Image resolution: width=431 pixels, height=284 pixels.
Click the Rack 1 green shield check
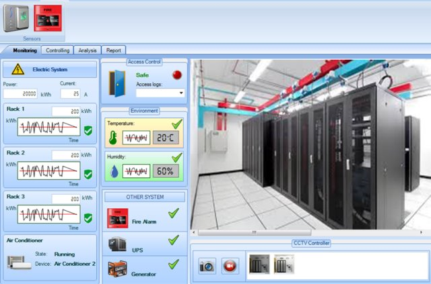pos(88,130)
